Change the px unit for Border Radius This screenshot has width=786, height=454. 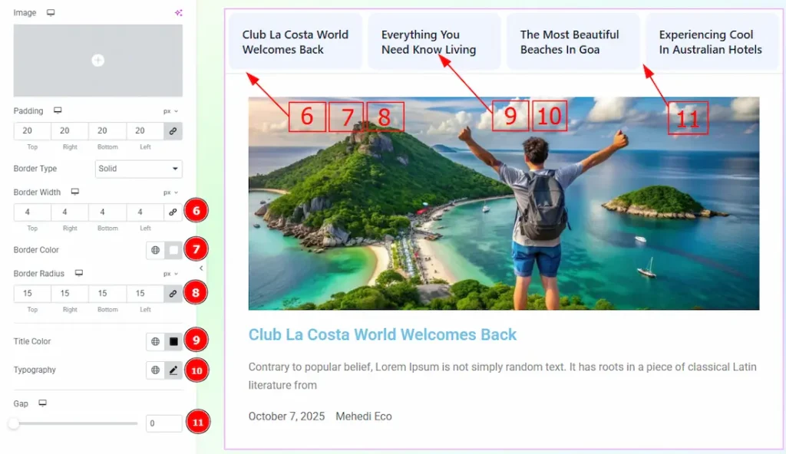click(x=170, y=274)
